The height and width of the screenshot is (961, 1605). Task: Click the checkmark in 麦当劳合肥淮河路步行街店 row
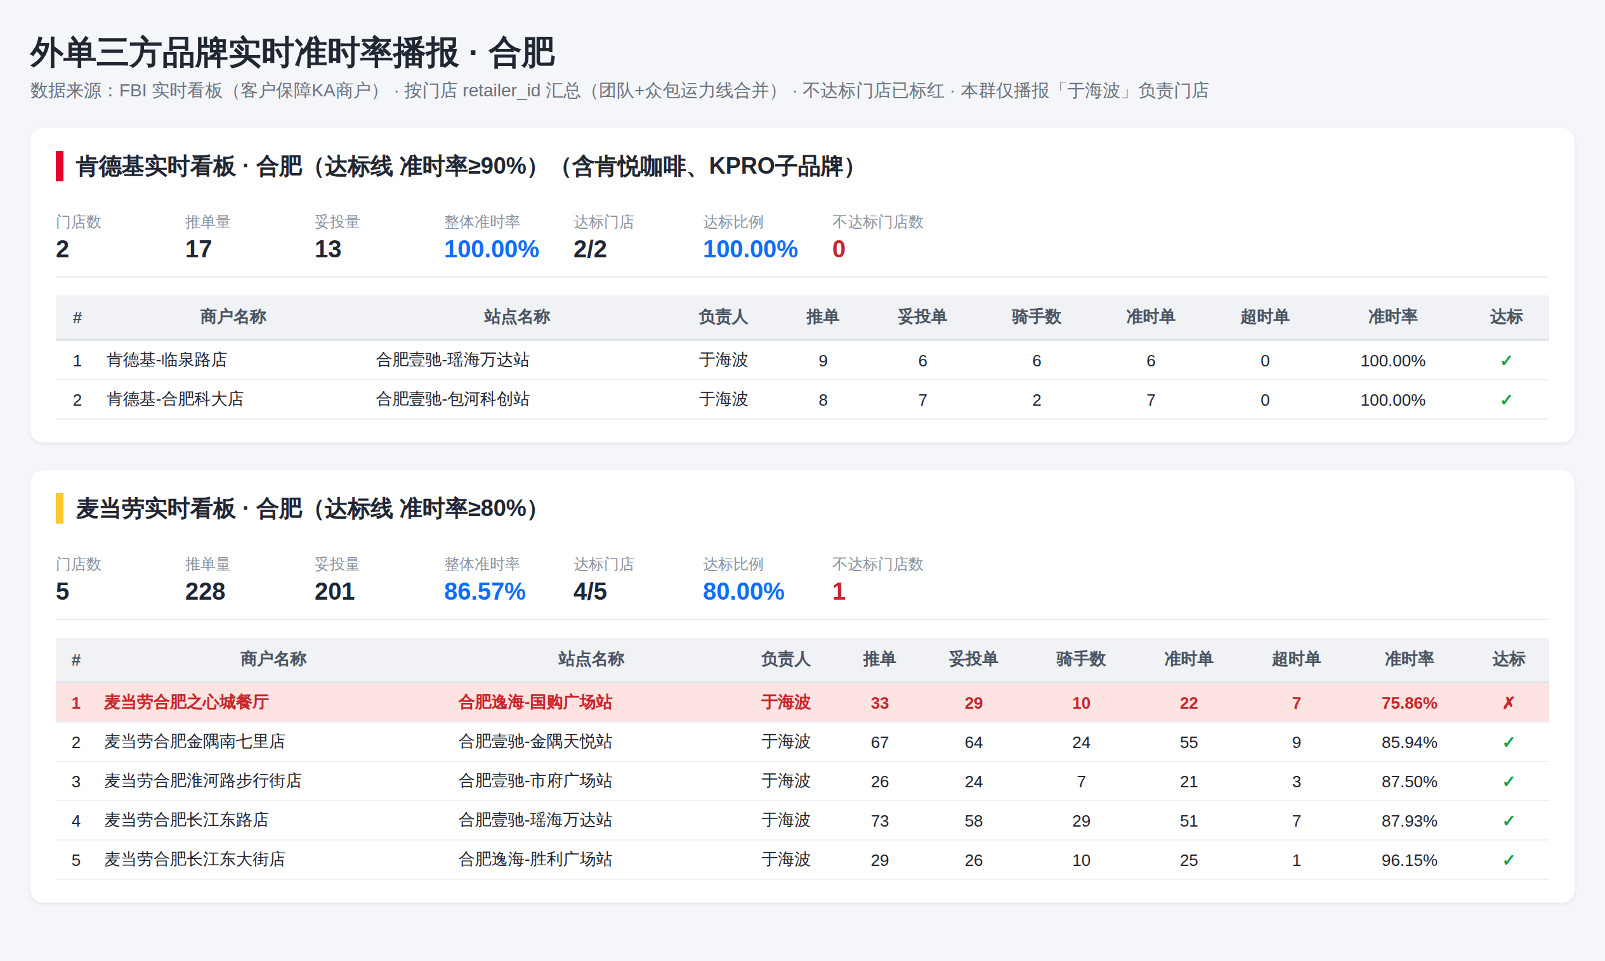[1509, 782]
